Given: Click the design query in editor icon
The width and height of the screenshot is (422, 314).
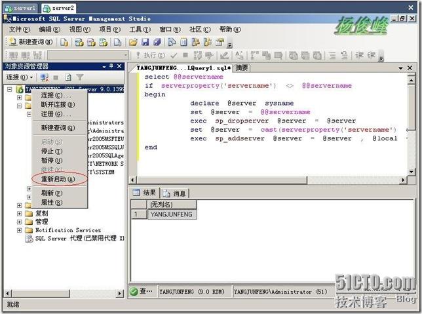Looking at the screenshot, I should 224,56.
